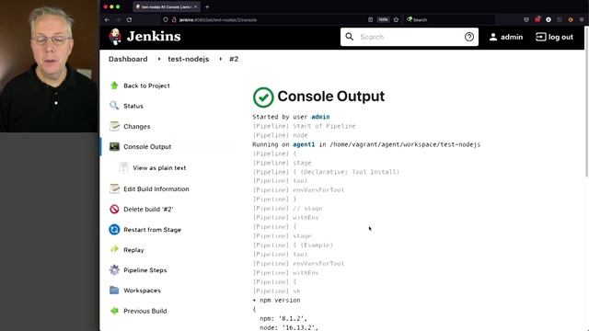Viewport: 589px width, 331px height.
Task: Open the Changes page
Action: coord(137,127)
